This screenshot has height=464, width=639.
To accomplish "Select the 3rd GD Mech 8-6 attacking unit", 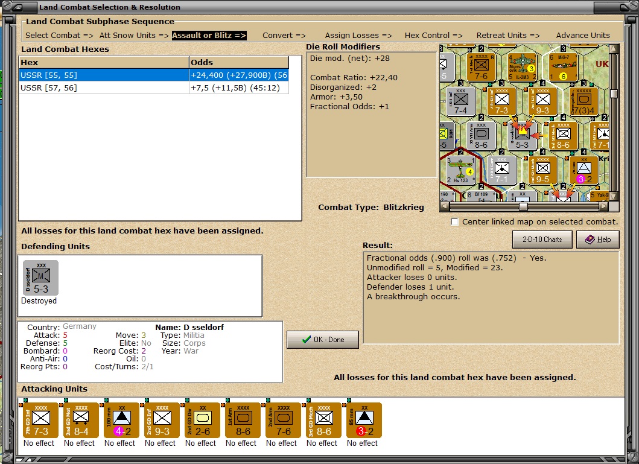I will coord(323,421).
